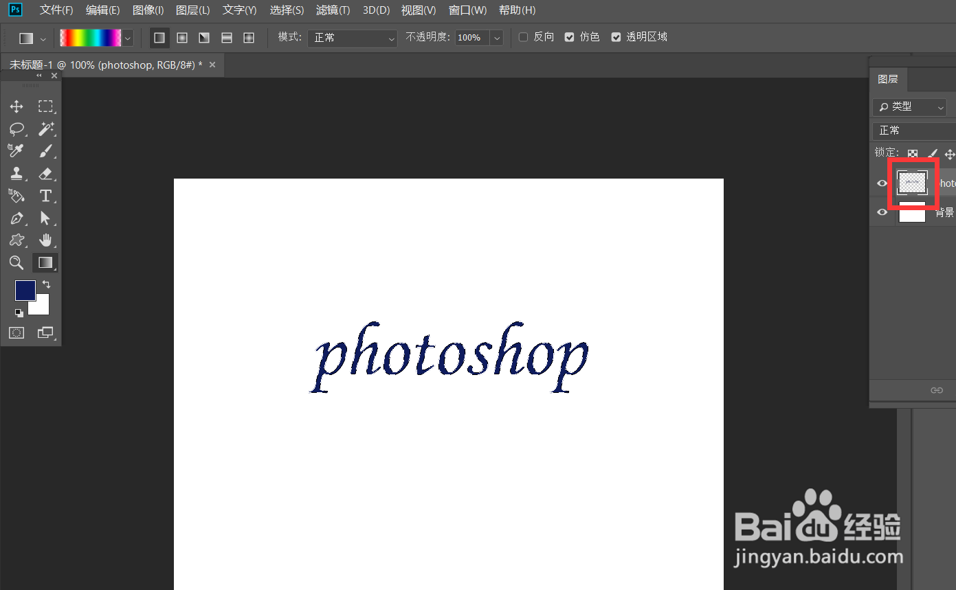The width and height of the screenshot is (956, 590).
Task: Select the Brush tool
Action: (45, 150)
